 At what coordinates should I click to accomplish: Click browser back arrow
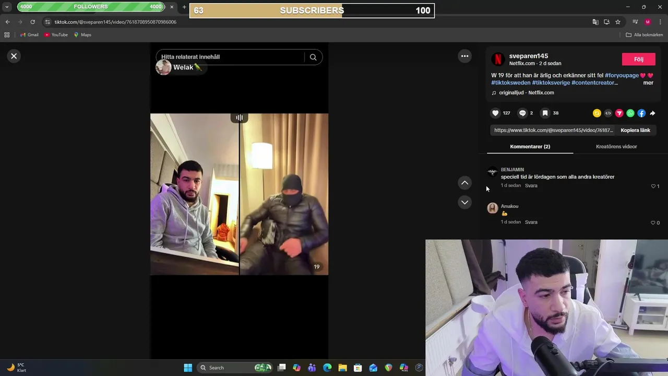[x=7, y=22]
